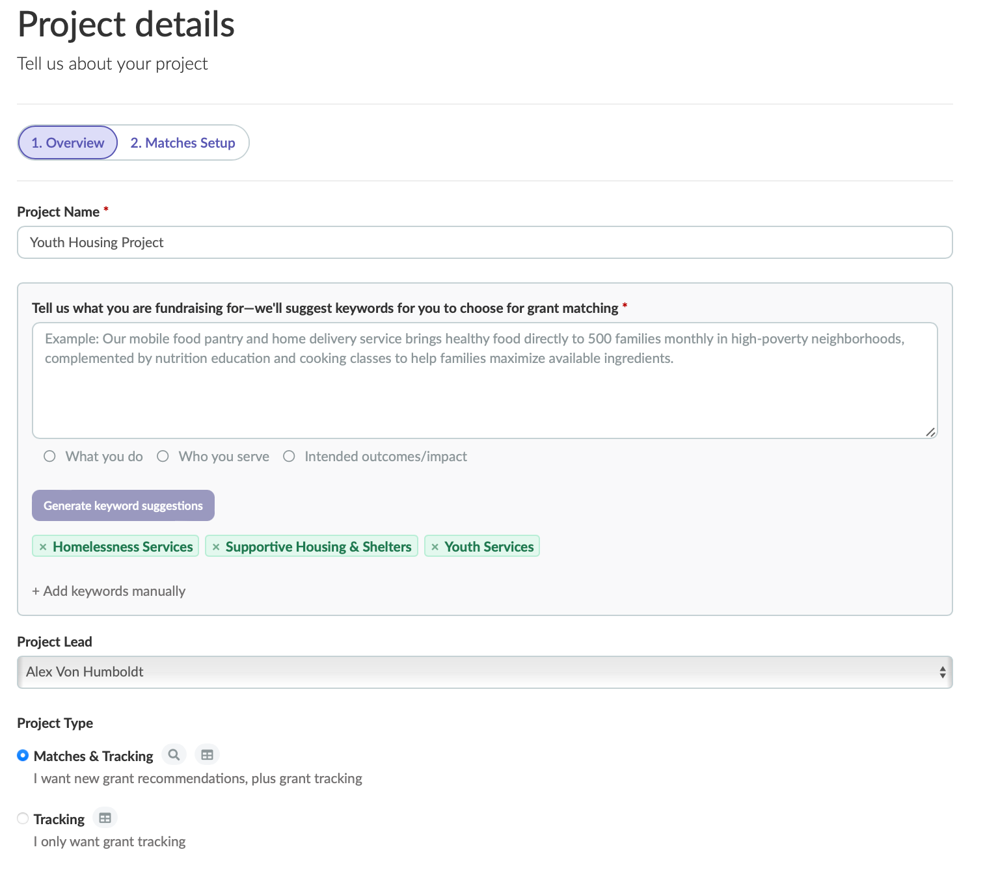This screenshot has height=871, width=998.
Task: Click the Youth Services keyword label
Action: pos(489,547)
